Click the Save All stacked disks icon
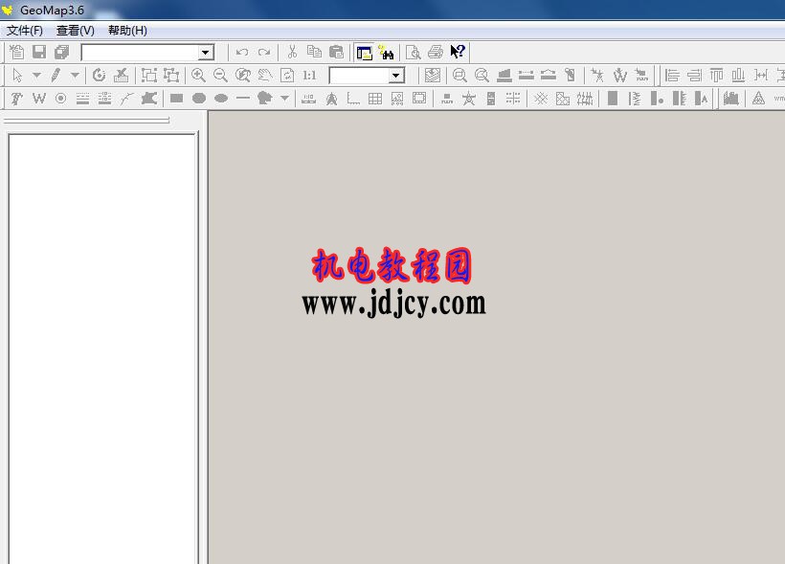The width and height of the screenshot is (785, 564). coord(61,52)
